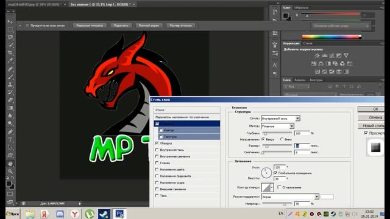Enable the Тень effect checkbox

(157, 196)
